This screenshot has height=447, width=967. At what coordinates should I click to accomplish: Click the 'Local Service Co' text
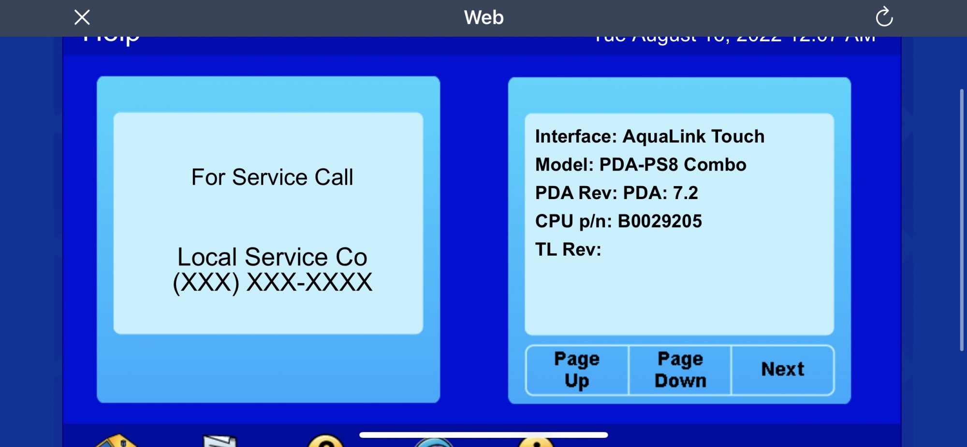[272, 257]
